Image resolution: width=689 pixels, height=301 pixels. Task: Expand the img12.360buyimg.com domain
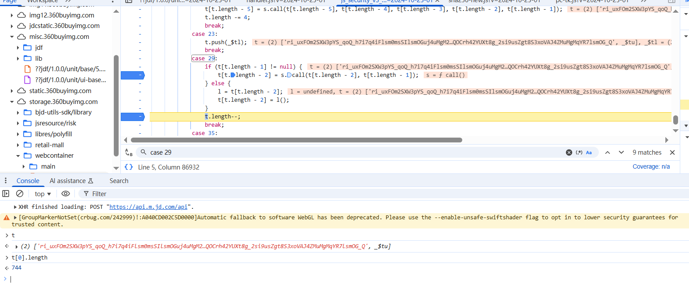coord(12,15)
